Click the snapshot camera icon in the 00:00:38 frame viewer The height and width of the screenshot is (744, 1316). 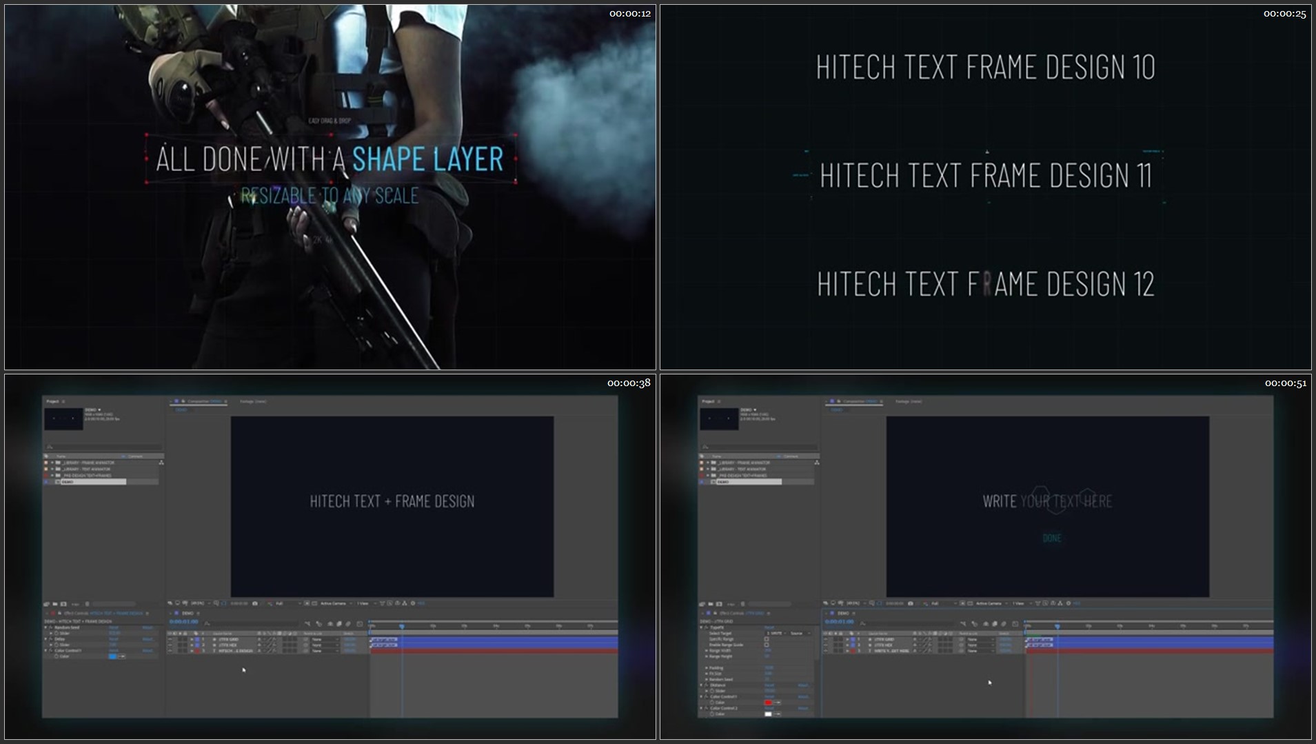pos(254,603)
